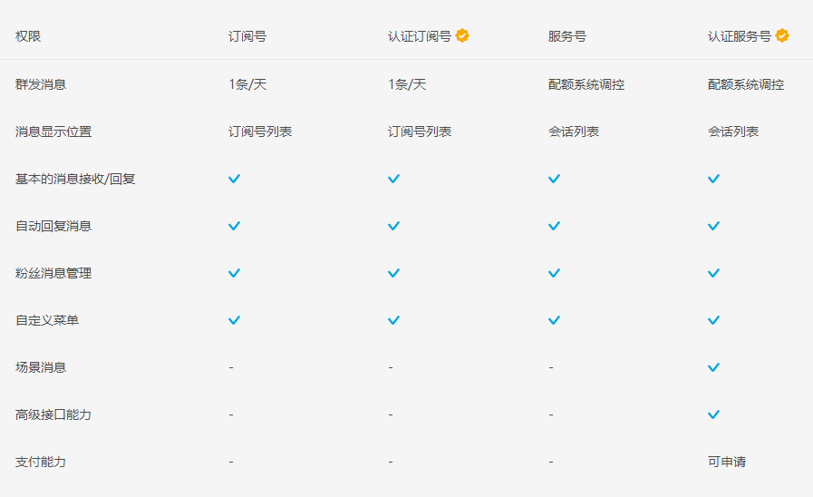
Task: Click the 认证服务号 column header text
Action: coord(740,36)
